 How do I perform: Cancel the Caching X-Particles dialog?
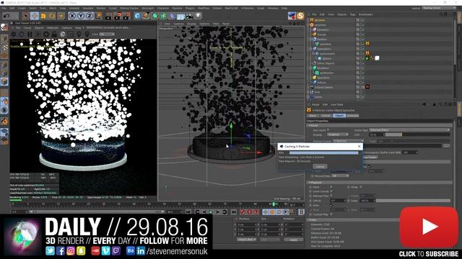point(320,166)
